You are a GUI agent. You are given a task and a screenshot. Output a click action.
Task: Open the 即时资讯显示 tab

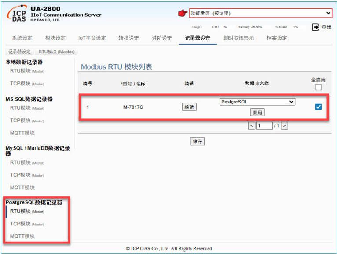[x=239, y=38]
